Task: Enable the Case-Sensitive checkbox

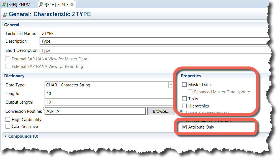Action: pyautogui.click(x=8, y=126)
